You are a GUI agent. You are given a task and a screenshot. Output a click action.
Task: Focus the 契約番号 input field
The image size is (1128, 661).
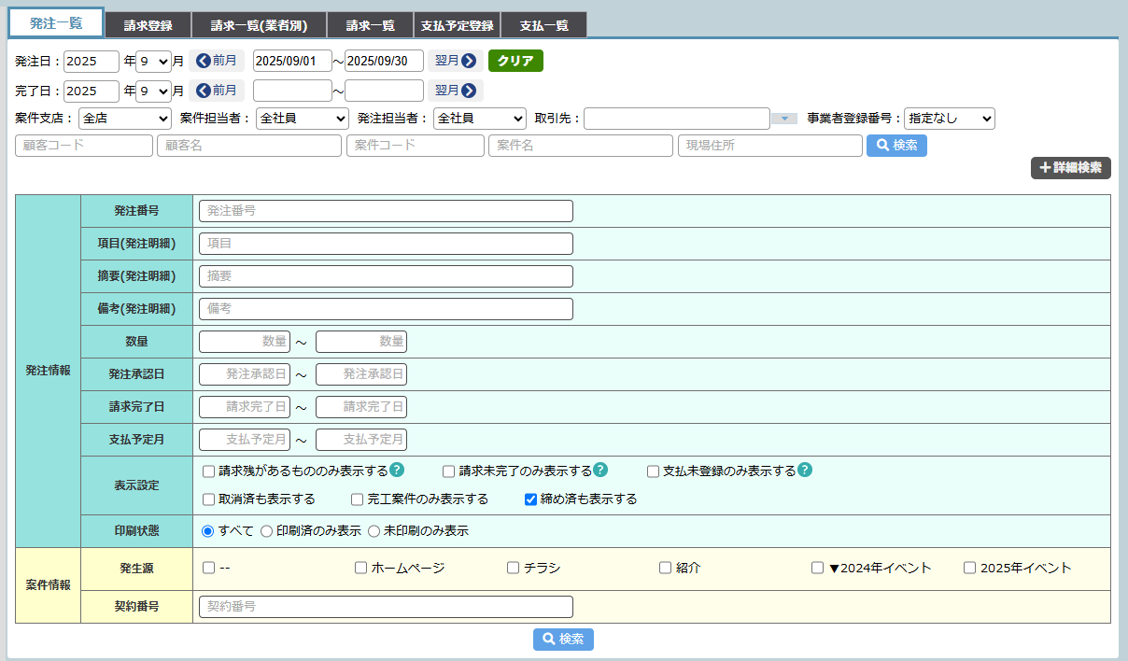[x=386, y=607]
